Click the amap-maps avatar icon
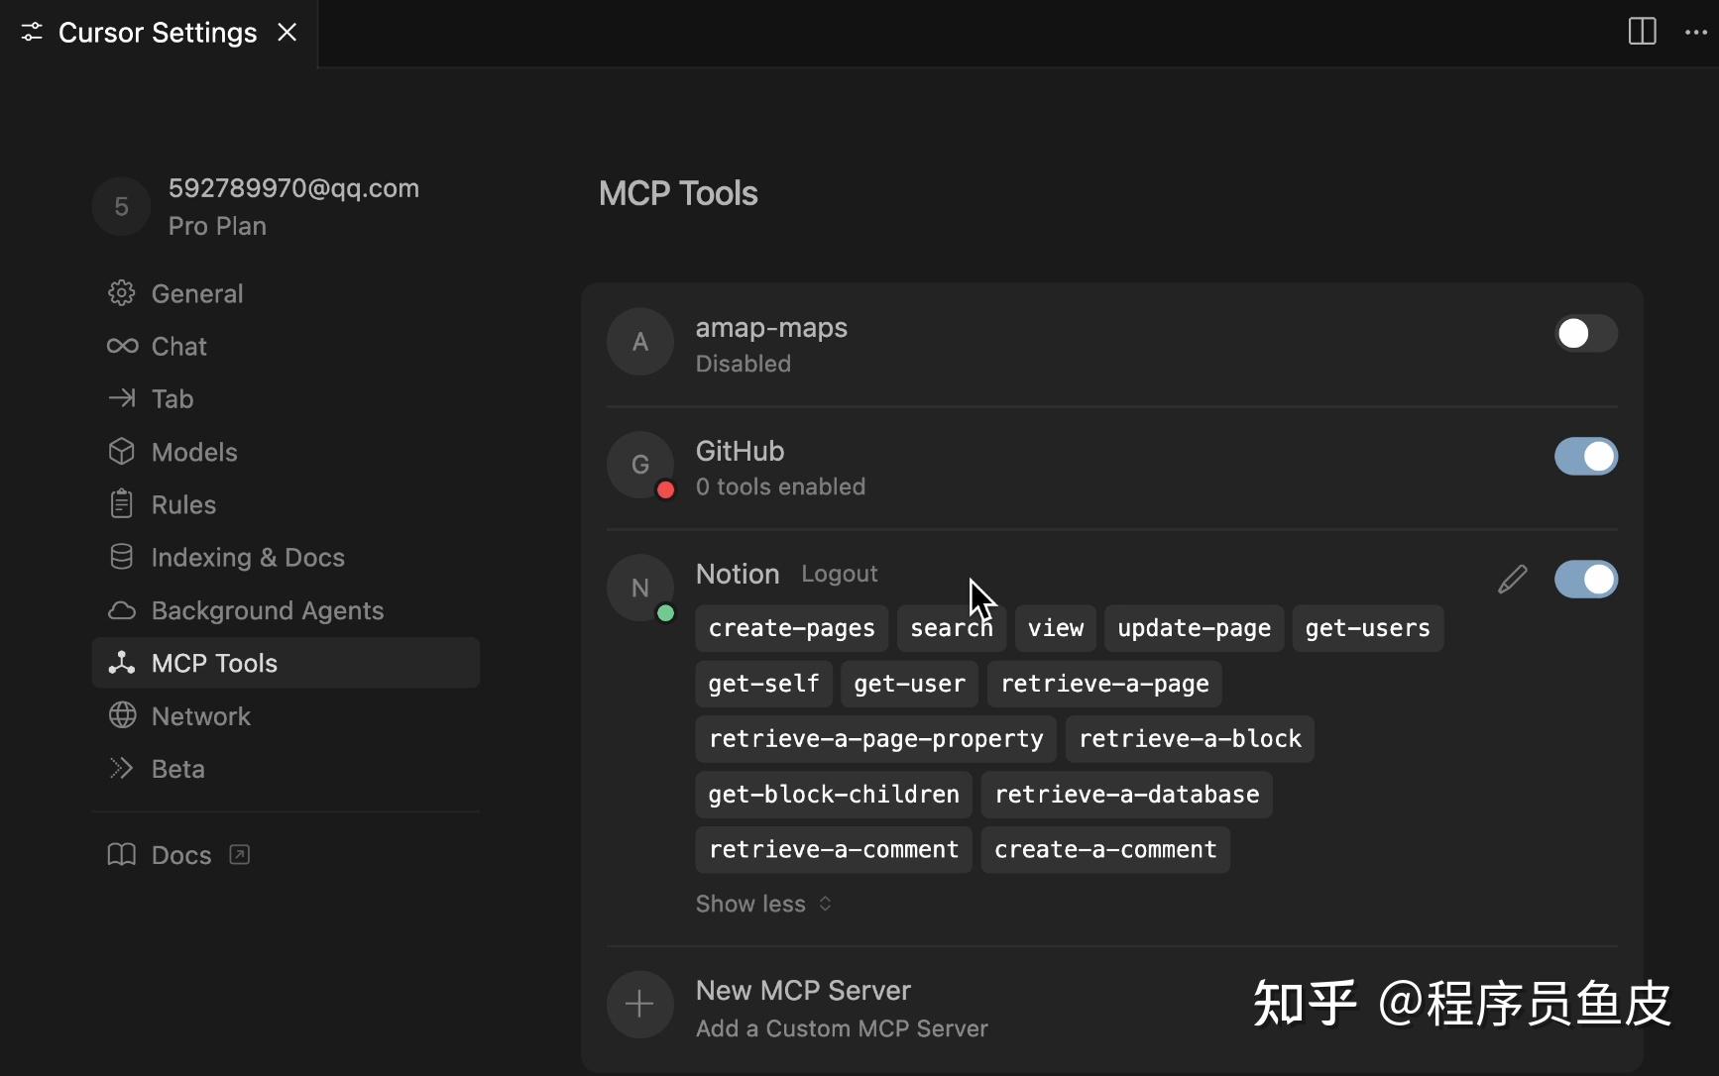 point(640,342)
